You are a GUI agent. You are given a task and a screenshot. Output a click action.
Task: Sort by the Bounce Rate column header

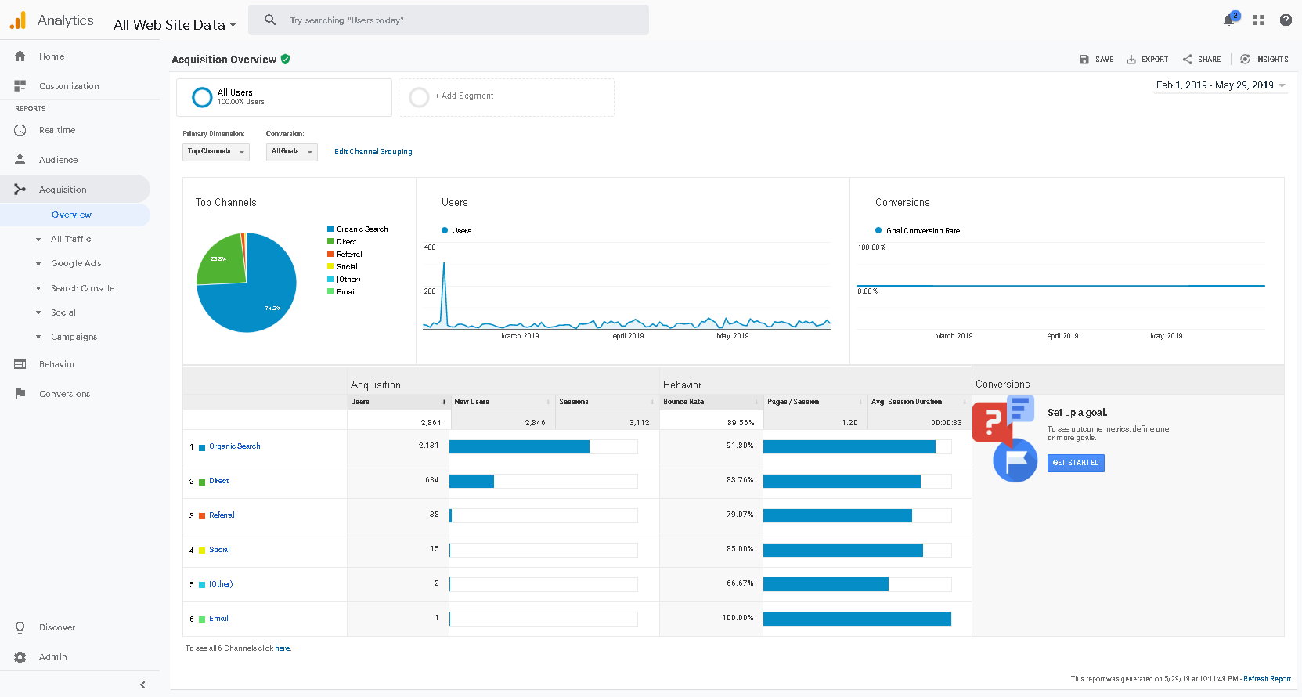pyautogui.click(x=711, y=402)
